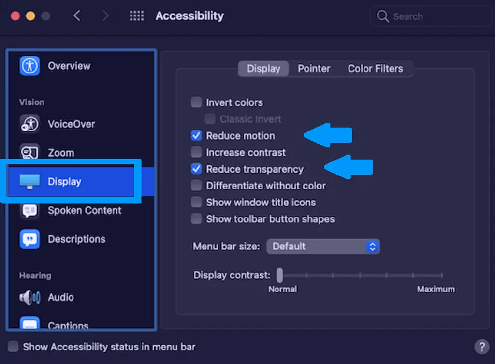Image resolution: width=495 pixels, height=364 pixels.
Task: Open VoiceOver icon in sidebar
Action: pos(29,124)
